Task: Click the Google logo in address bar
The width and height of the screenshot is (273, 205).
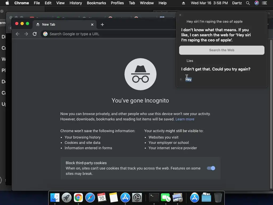Action: point(45,34)
